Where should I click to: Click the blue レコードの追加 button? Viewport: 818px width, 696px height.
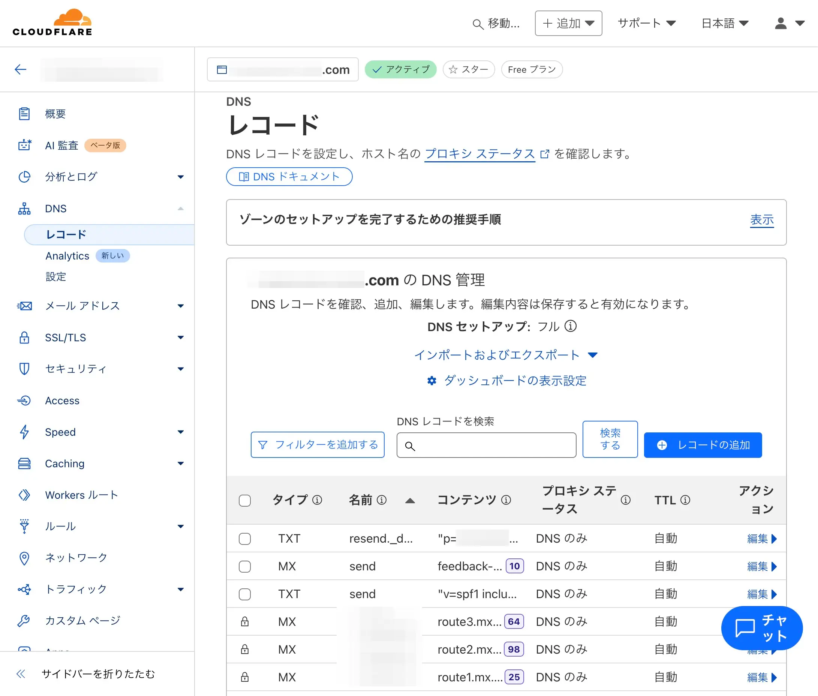pos(703,445)
